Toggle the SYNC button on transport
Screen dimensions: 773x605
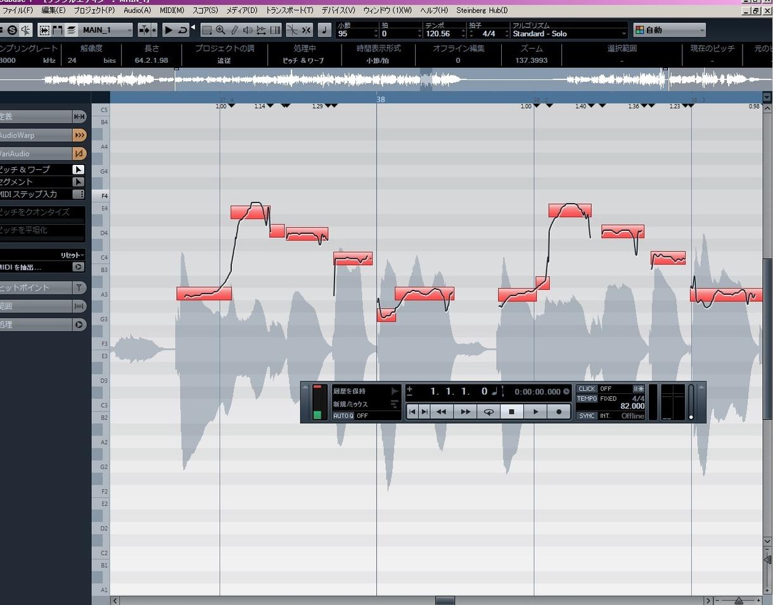point(587,415)
